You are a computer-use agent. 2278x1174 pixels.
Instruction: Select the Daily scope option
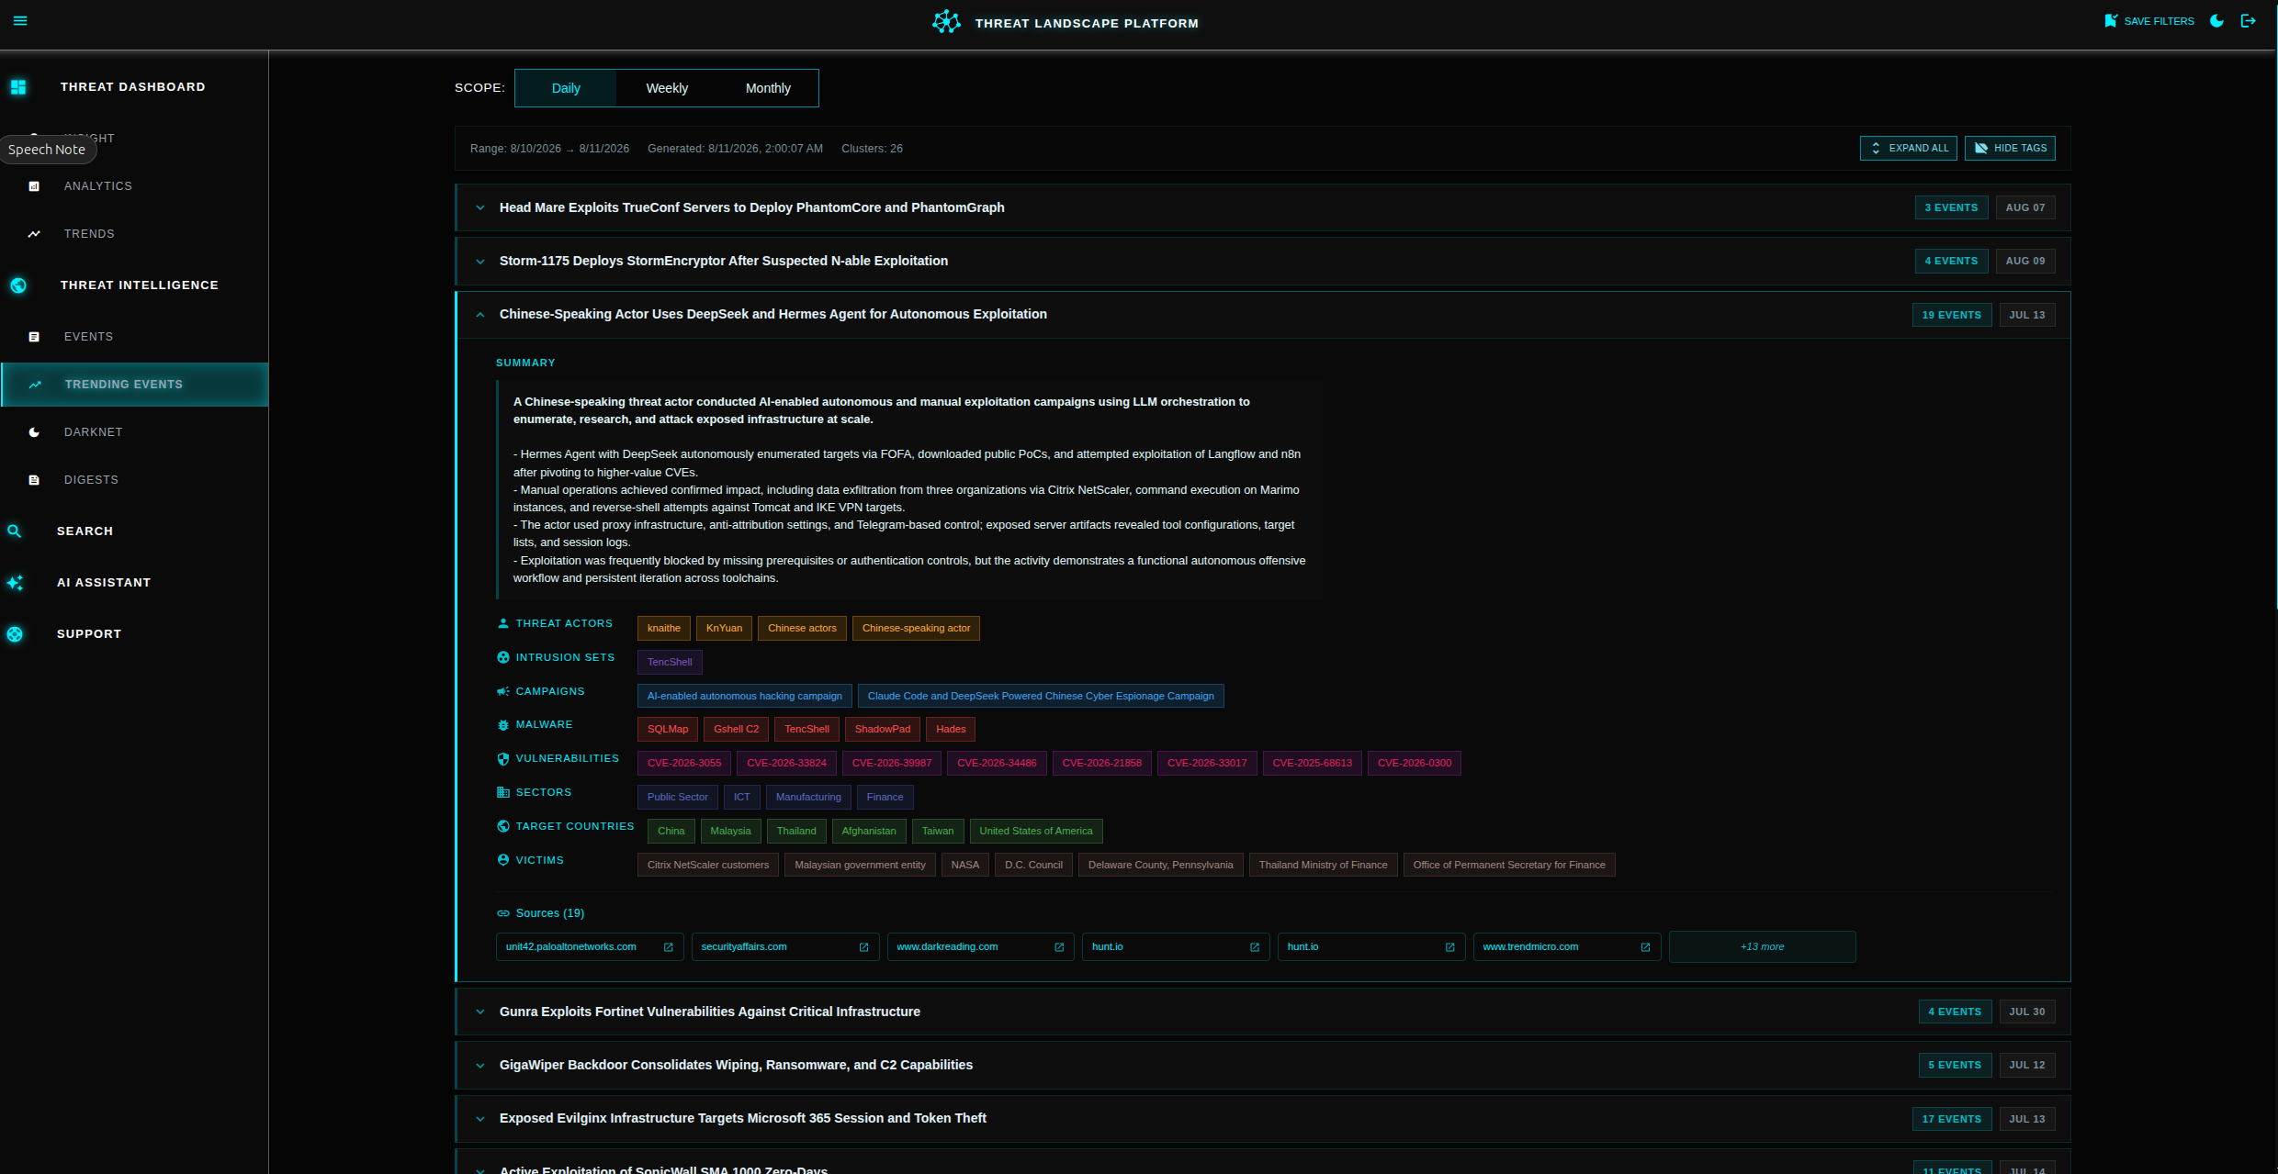[x=566, y=88]
